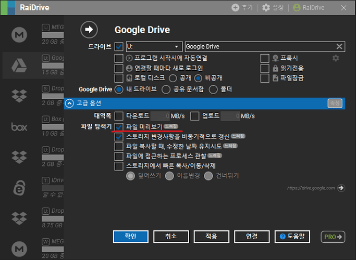This screenshot has height=260, width=356.
Task: Collapse the 고급 옵션 section chevron
Action: (69, 103)
